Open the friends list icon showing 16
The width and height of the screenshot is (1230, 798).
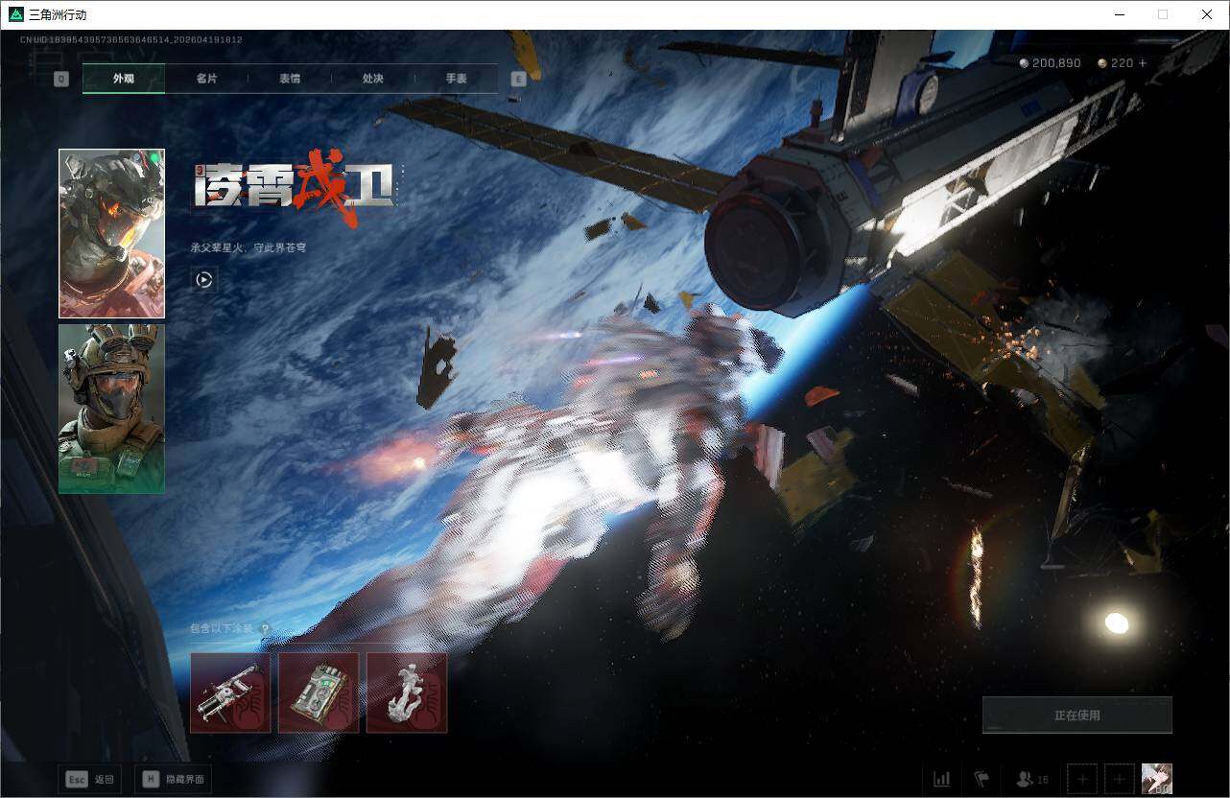pos(1026,779)
